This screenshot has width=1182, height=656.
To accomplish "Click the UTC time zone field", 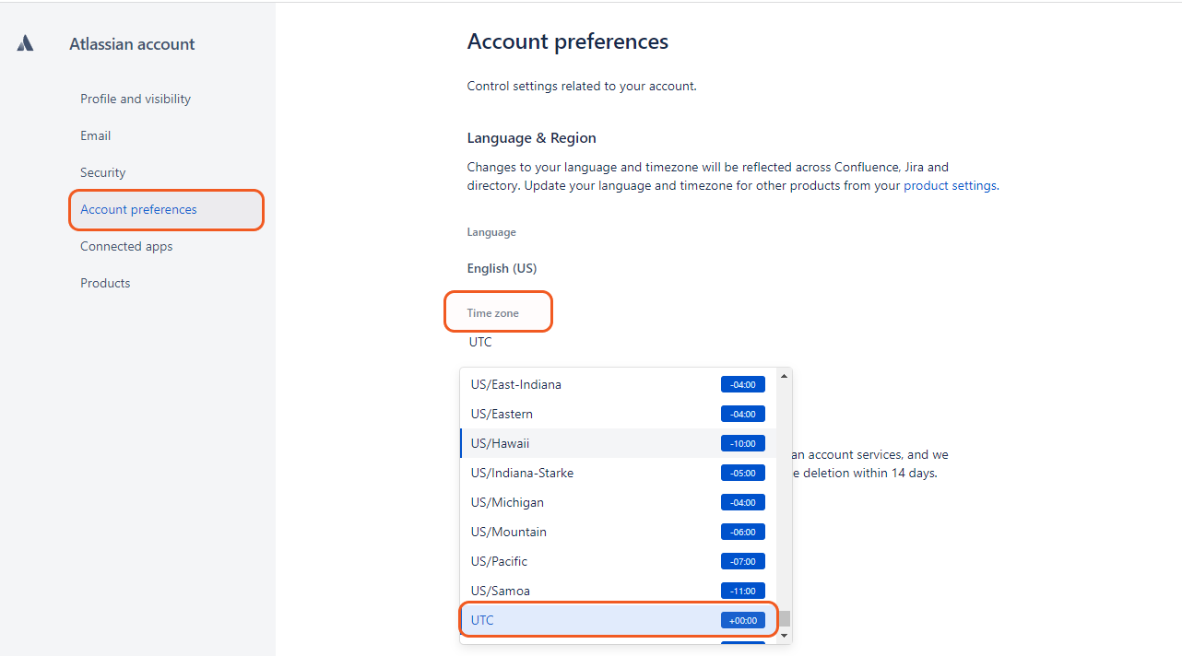I will point(481,342).
